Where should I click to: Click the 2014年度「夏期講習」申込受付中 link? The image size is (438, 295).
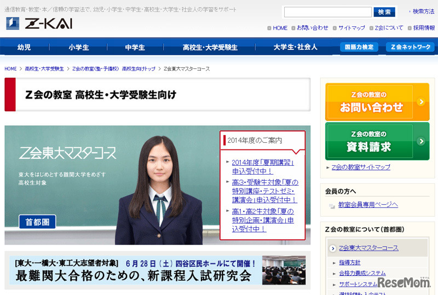tap(263, 166)
